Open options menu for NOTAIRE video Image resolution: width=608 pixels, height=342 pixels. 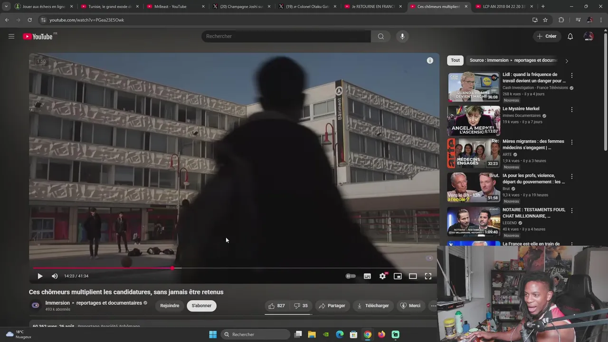[572, 210]
